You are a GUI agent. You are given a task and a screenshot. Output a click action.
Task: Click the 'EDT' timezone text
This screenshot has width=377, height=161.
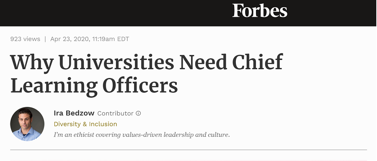(x=123, y=39)
